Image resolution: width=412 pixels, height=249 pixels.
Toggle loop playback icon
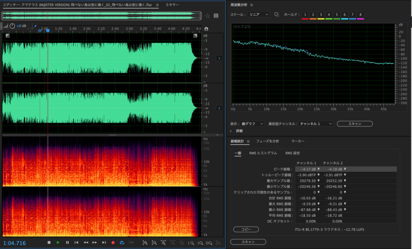pos(122,243)
